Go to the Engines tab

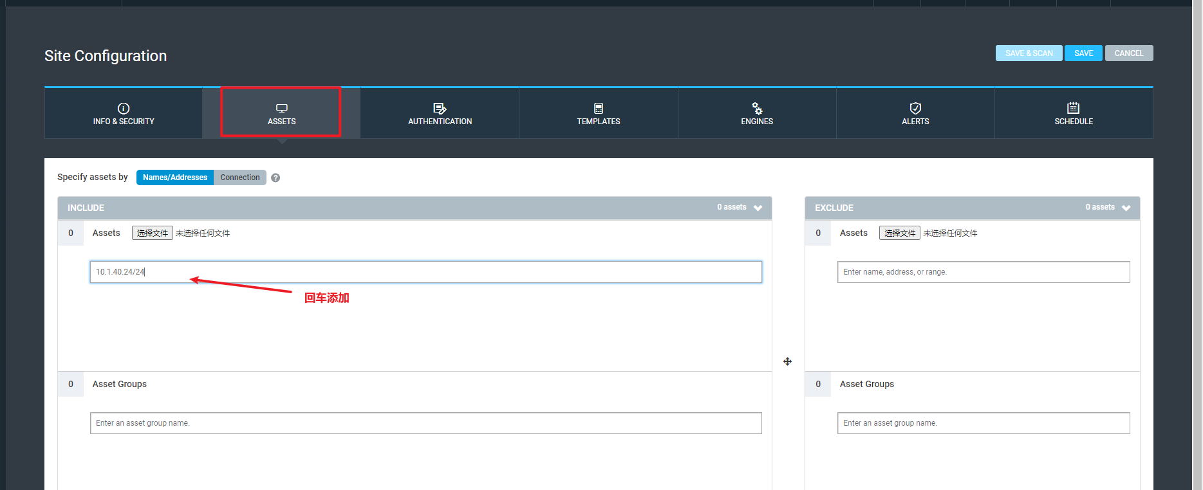coord(757,113)
